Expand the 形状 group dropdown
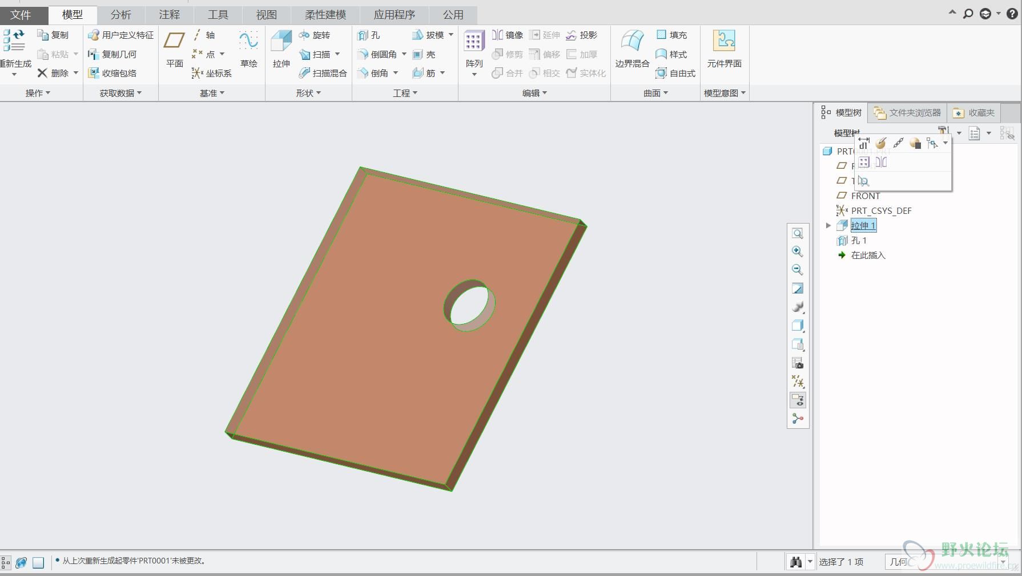Screen dimensions: 1022x576 [x=308, y=93]
